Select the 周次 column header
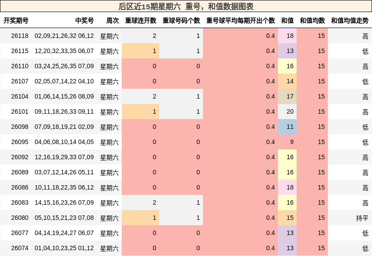 point(112,21)
